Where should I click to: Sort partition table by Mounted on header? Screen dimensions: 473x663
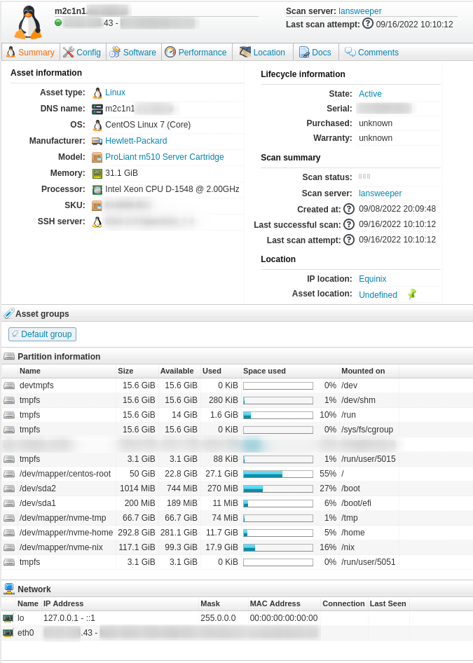363,371
